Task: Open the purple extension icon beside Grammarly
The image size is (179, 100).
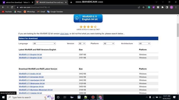Action: click(154, 7)
